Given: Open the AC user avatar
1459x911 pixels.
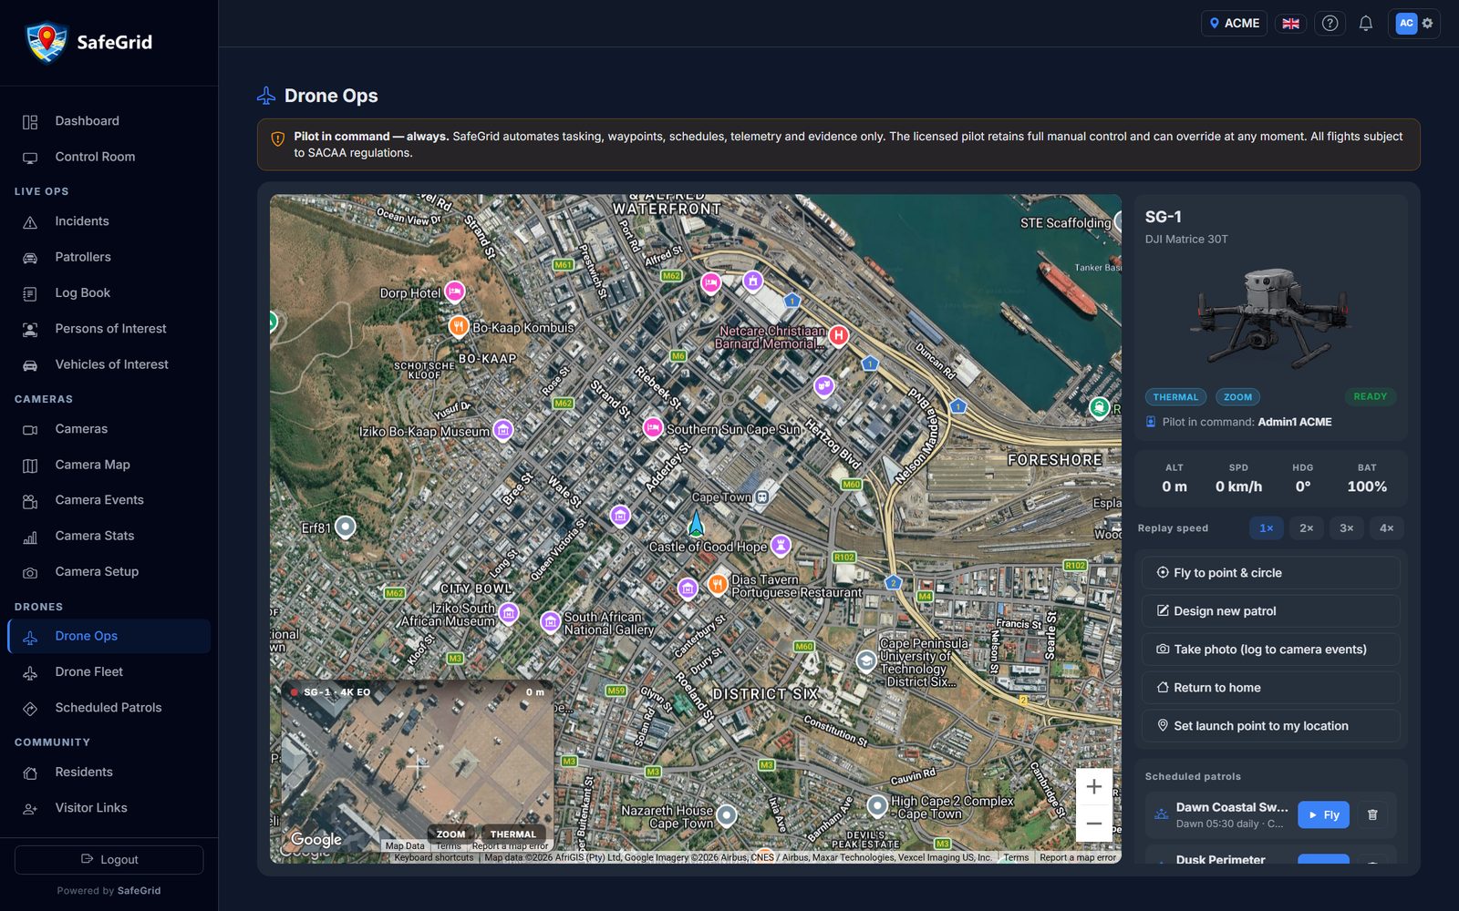Looking at the screenshot, I should pos(1406,24).
